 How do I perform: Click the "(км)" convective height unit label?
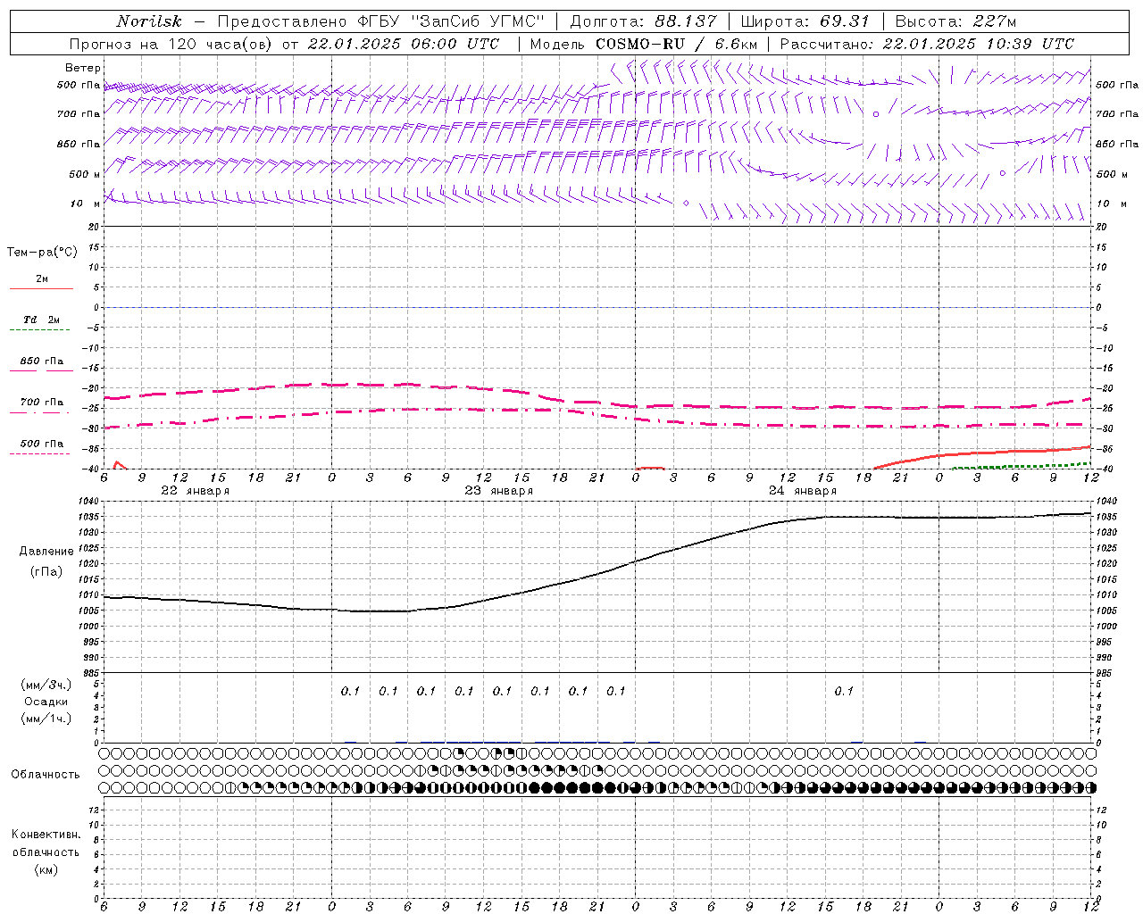46,869
